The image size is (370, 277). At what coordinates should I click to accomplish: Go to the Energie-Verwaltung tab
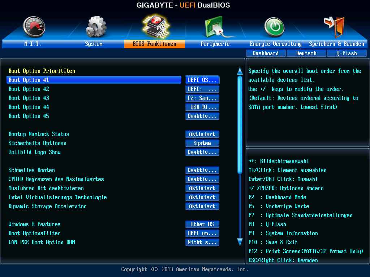click(x=276, y=44)
